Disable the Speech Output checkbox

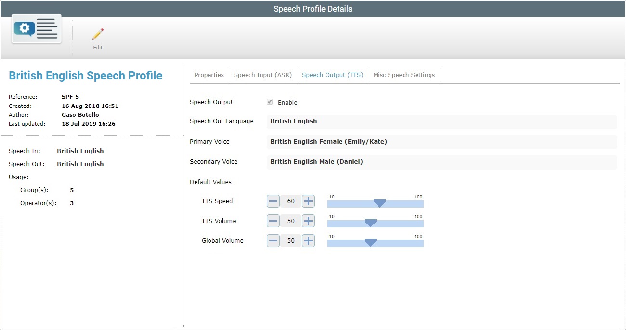tap(270, 102)
